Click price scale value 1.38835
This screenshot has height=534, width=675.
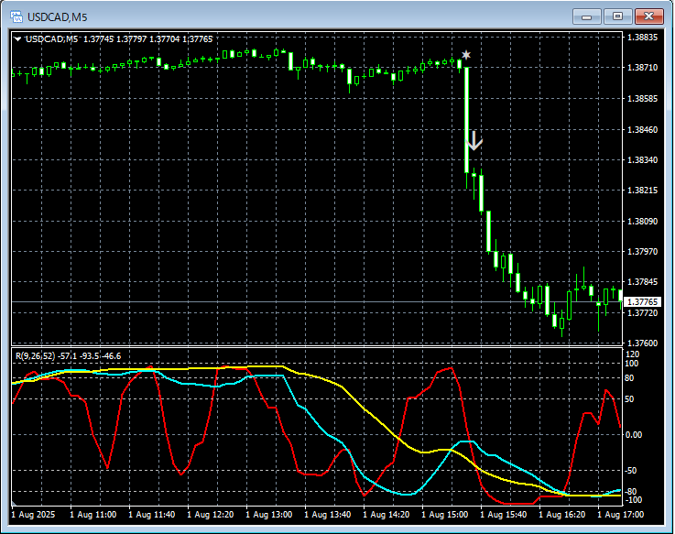pyautogui.click(x=643, y=38)
